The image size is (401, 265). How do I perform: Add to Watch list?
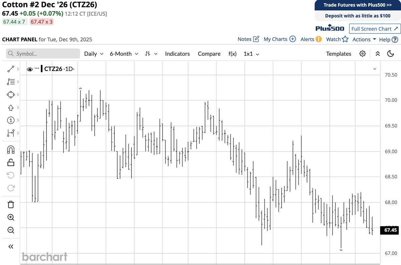click(337, 39)
